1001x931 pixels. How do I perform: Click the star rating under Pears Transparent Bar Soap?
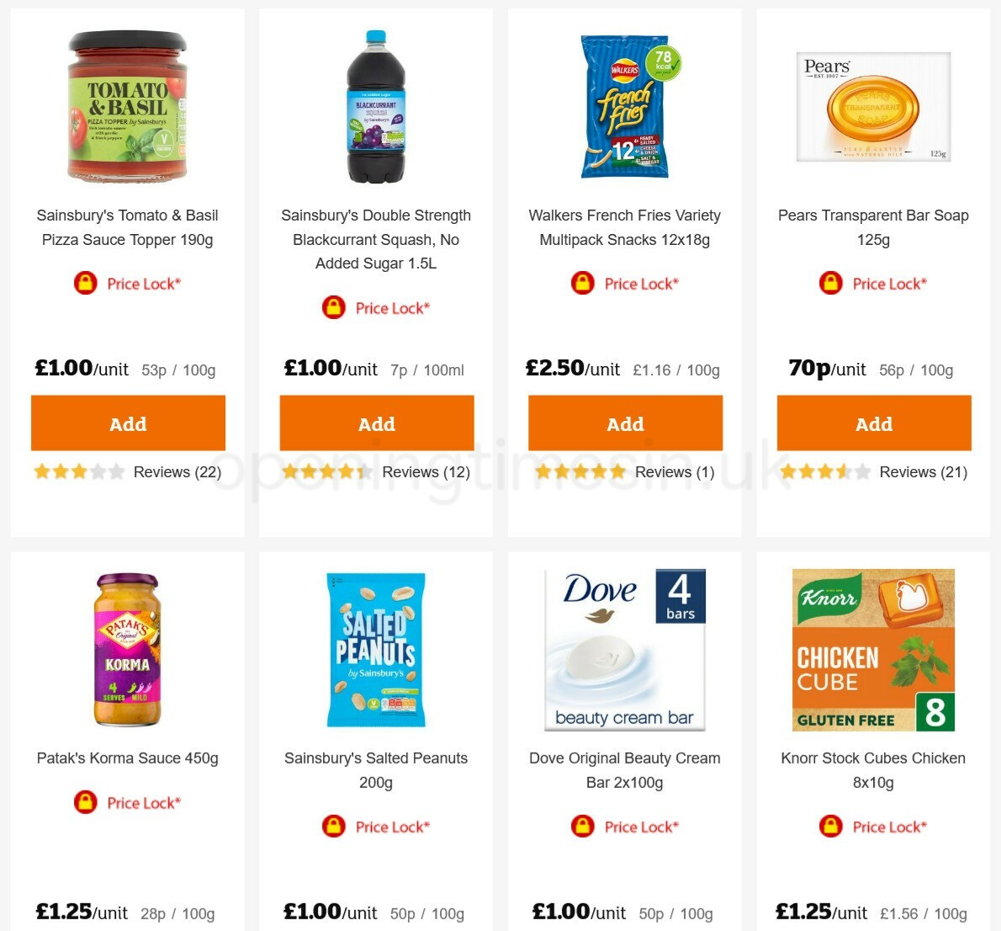pos(824,471)
